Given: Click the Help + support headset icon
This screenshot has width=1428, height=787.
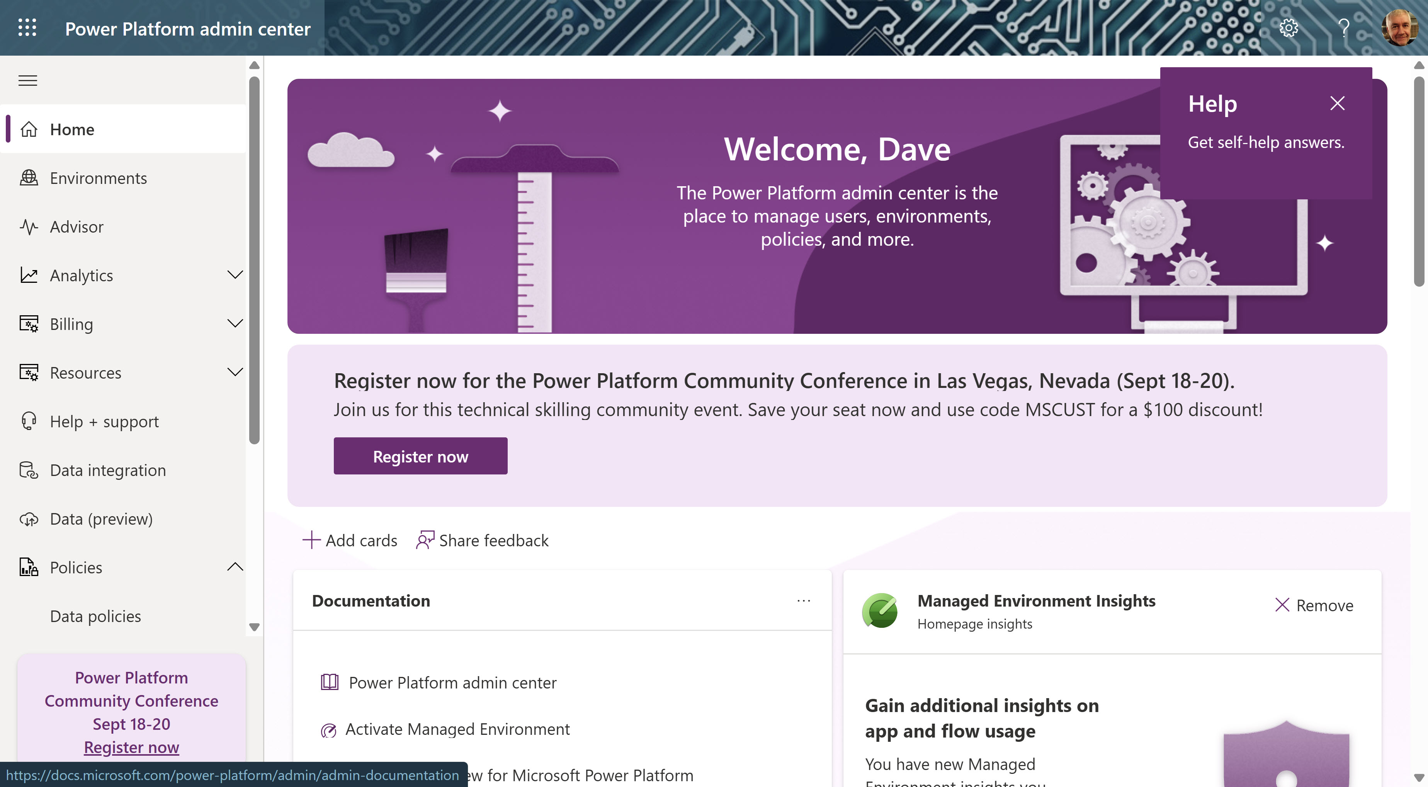Looking at the screenshot, I should 29,421.
